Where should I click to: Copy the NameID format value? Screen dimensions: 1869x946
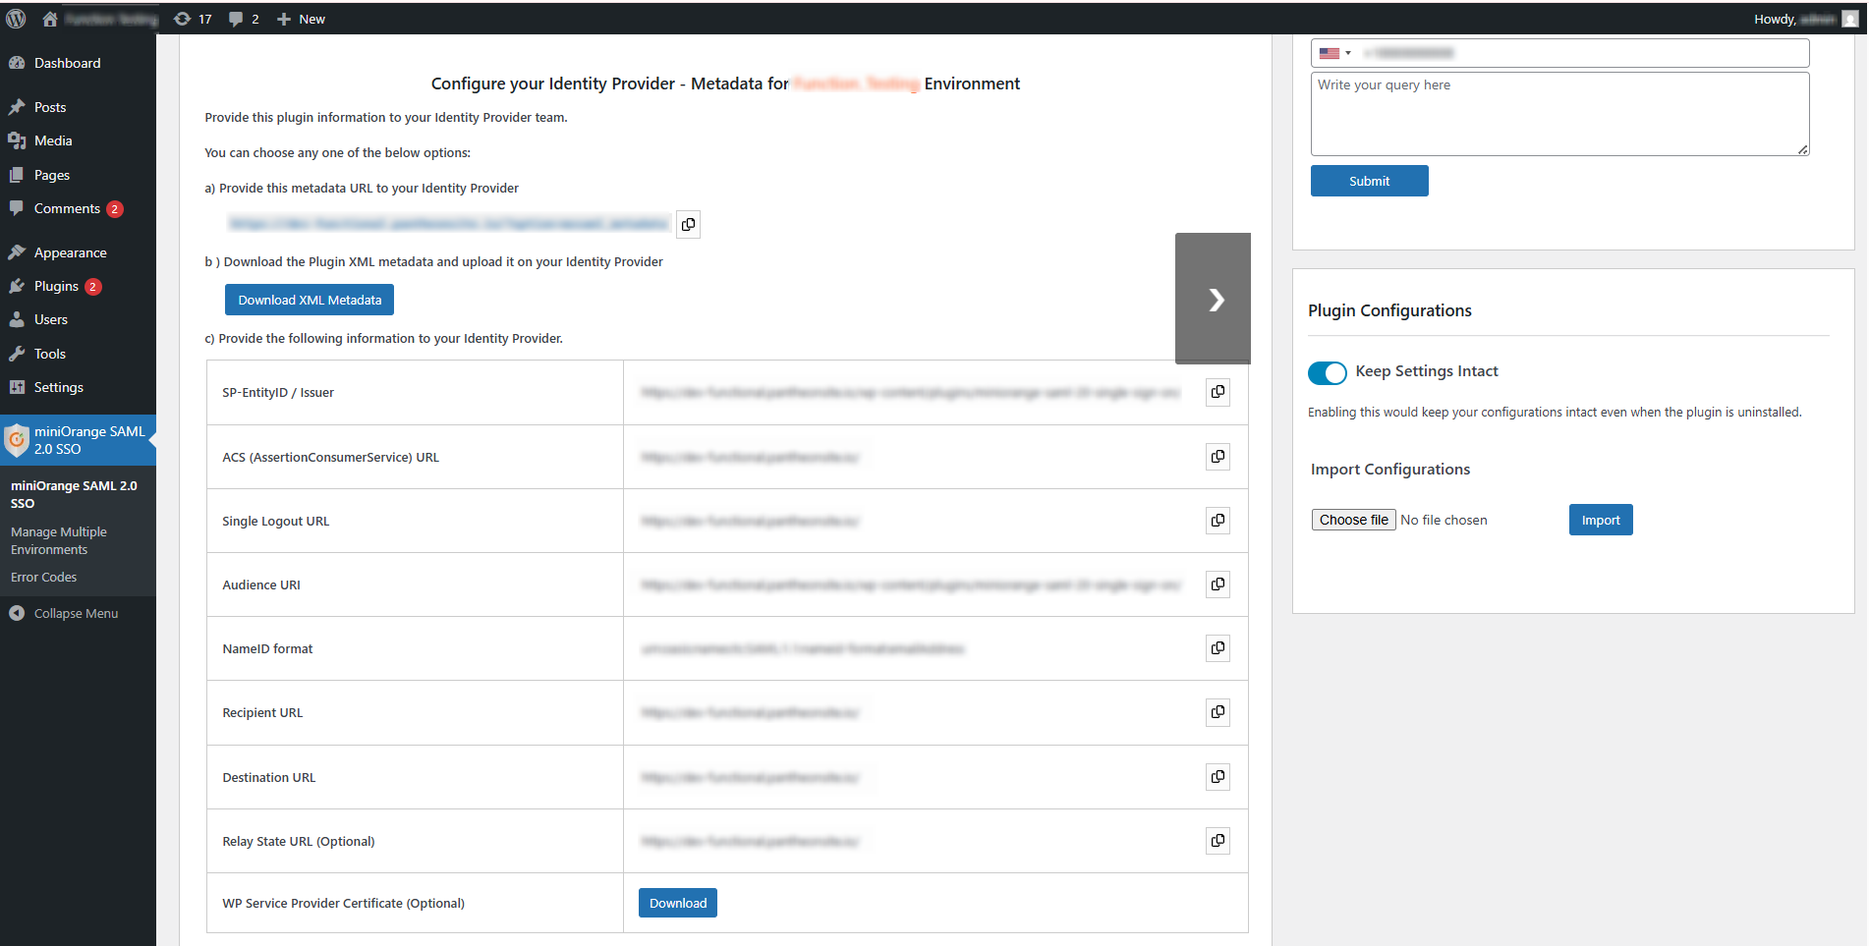(x=1218, y=648)
